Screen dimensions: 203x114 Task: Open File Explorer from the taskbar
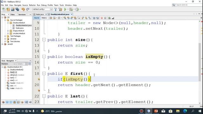[x=178, y=111]
